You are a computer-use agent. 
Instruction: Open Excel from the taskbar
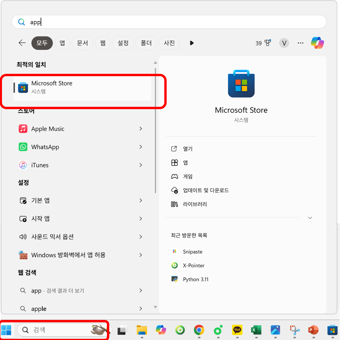[x=256, y=330]
